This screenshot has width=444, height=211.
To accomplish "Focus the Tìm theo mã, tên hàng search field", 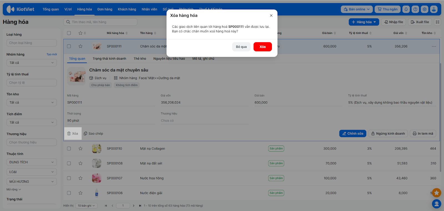I will pyautogui.click(x=100, y=22).
